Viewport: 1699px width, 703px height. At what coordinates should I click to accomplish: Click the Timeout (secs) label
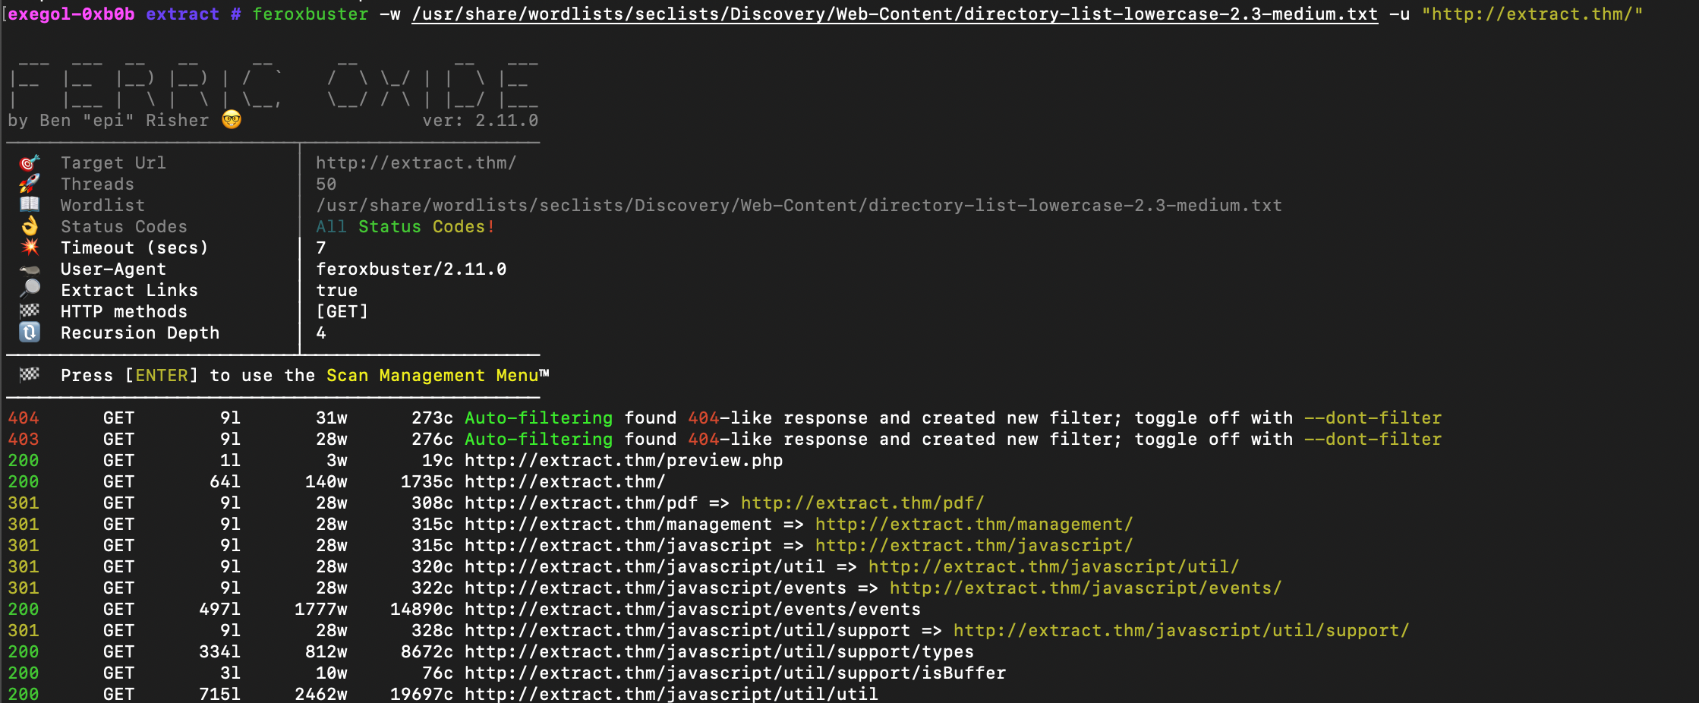[135, 247]
